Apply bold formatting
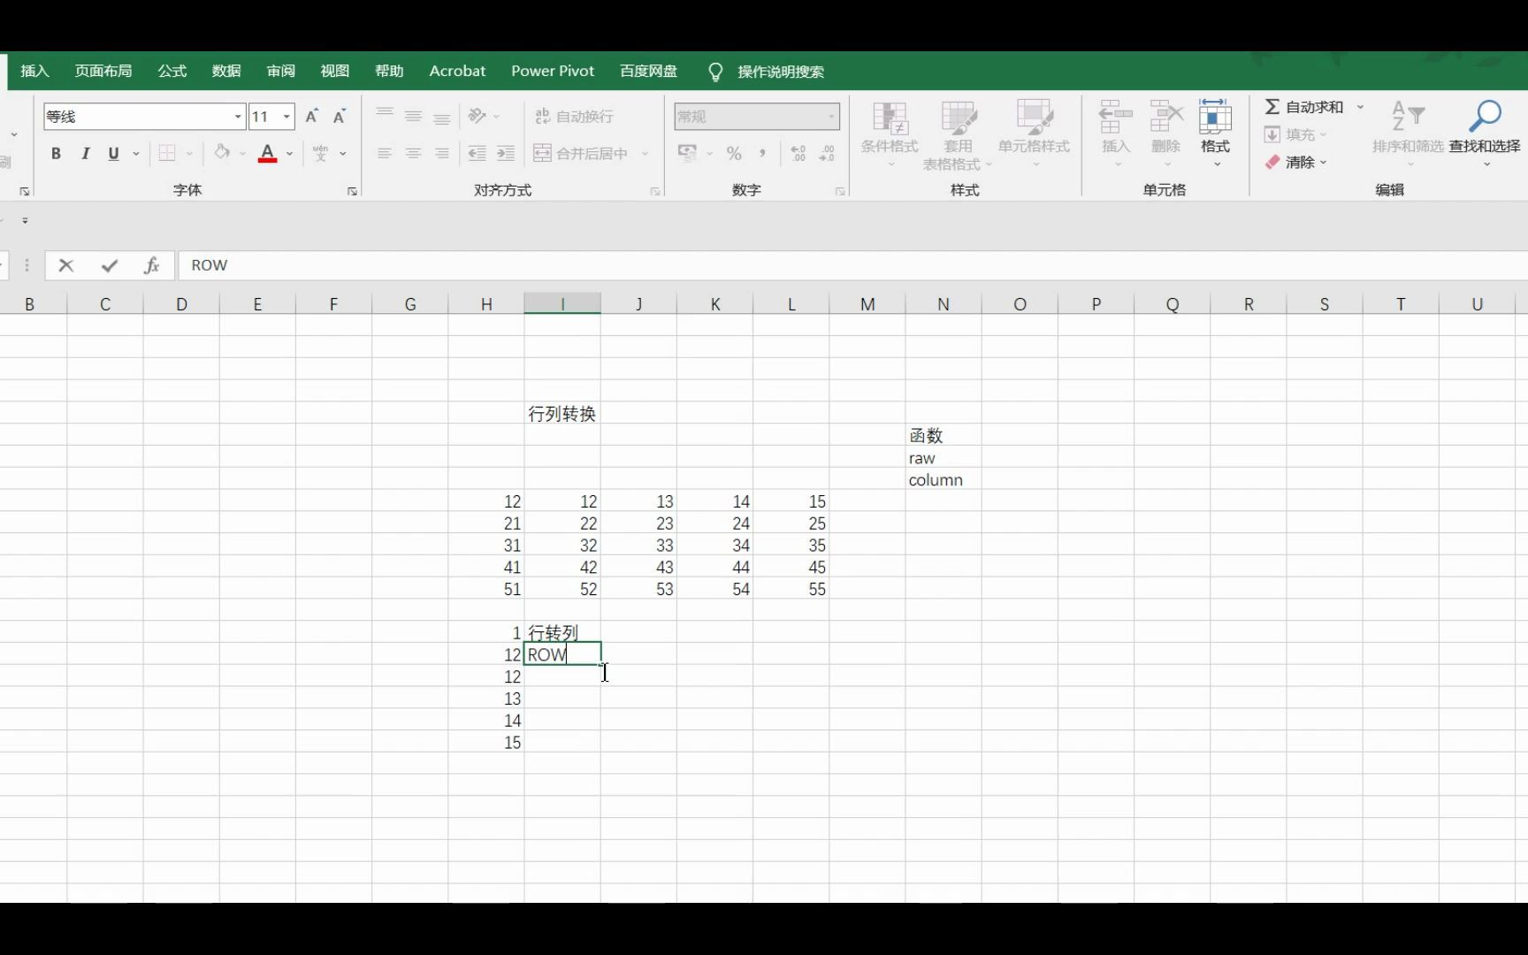The height and width of the screenshot is (955, 1528). point(56,153)
